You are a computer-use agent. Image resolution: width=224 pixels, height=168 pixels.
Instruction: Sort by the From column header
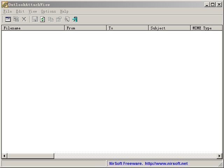[x=85, y=28]
